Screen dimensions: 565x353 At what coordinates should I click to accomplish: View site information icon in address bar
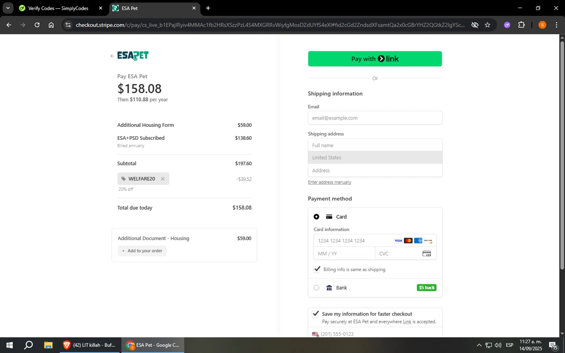click(x=68, y=25)
